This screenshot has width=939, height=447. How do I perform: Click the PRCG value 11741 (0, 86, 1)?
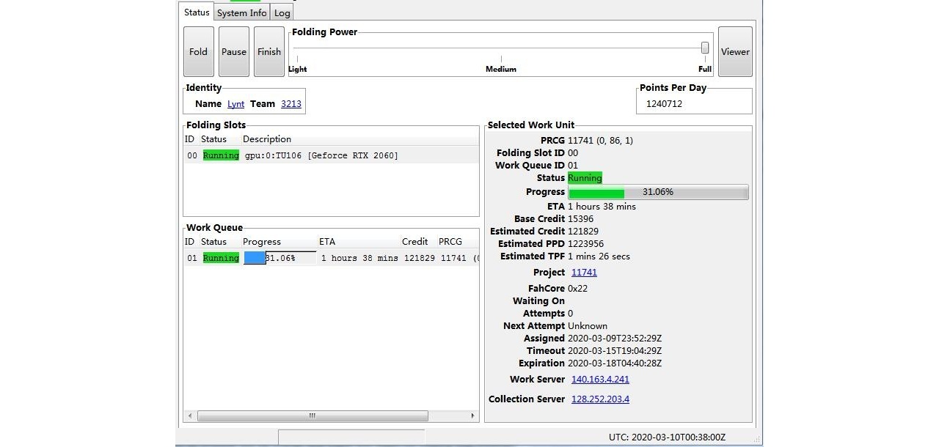point(600,141)
